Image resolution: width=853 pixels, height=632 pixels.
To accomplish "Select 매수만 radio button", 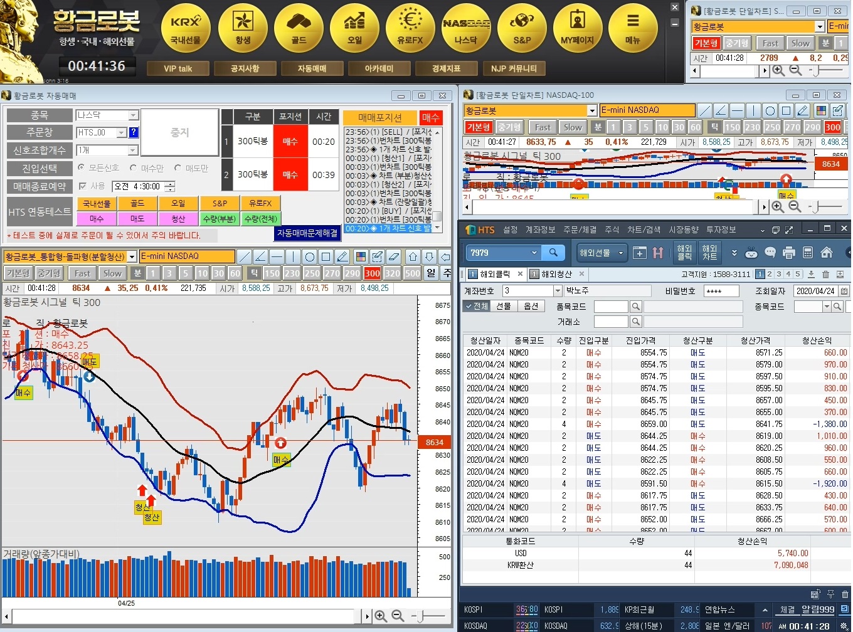I will [x=133, y=168].
